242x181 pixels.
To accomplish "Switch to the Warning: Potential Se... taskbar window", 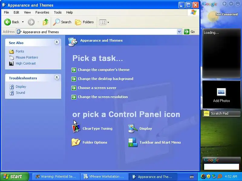I will (x=56, y=176).
